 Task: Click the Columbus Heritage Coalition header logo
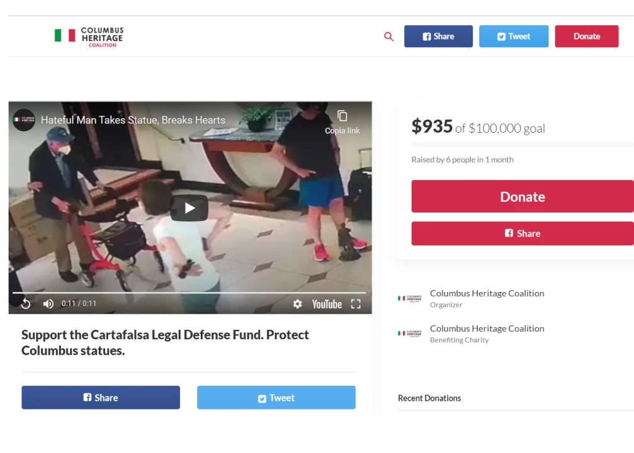coord(89,36)
